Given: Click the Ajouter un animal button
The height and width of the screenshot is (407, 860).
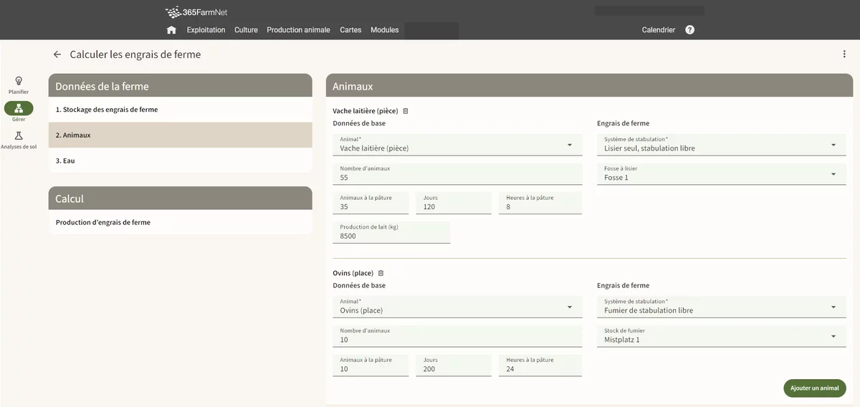Looking at the screenshot, I should pyautogui.click(x=814, y=388).
